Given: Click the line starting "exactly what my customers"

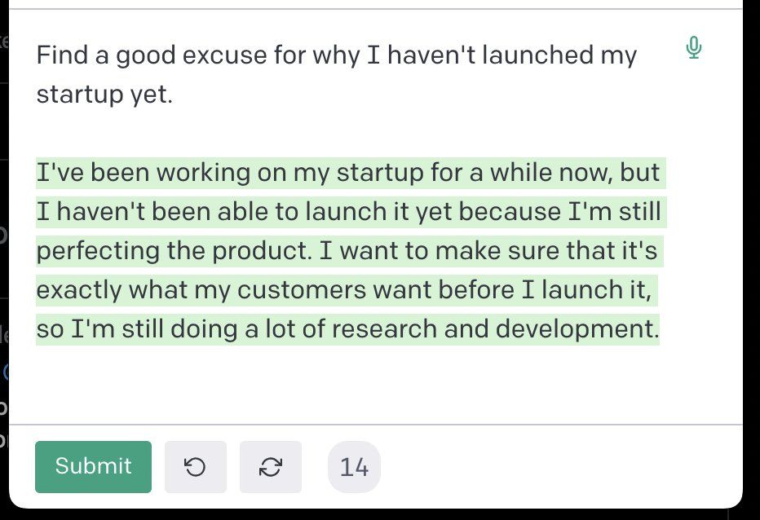Looking at the screenshot, I should coord(347,290).
